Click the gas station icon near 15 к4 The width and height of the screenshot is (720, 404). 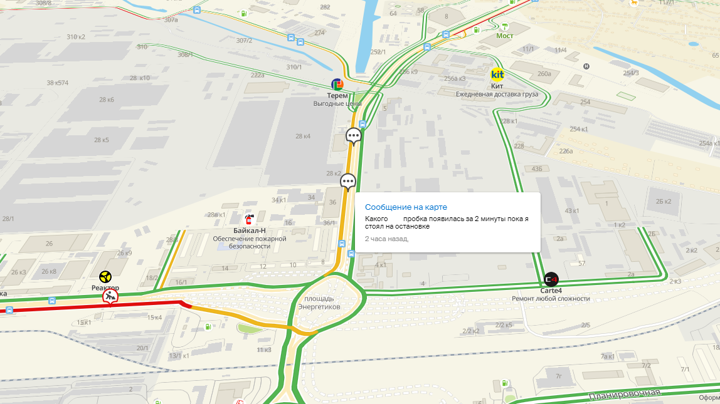pos(208,327)
